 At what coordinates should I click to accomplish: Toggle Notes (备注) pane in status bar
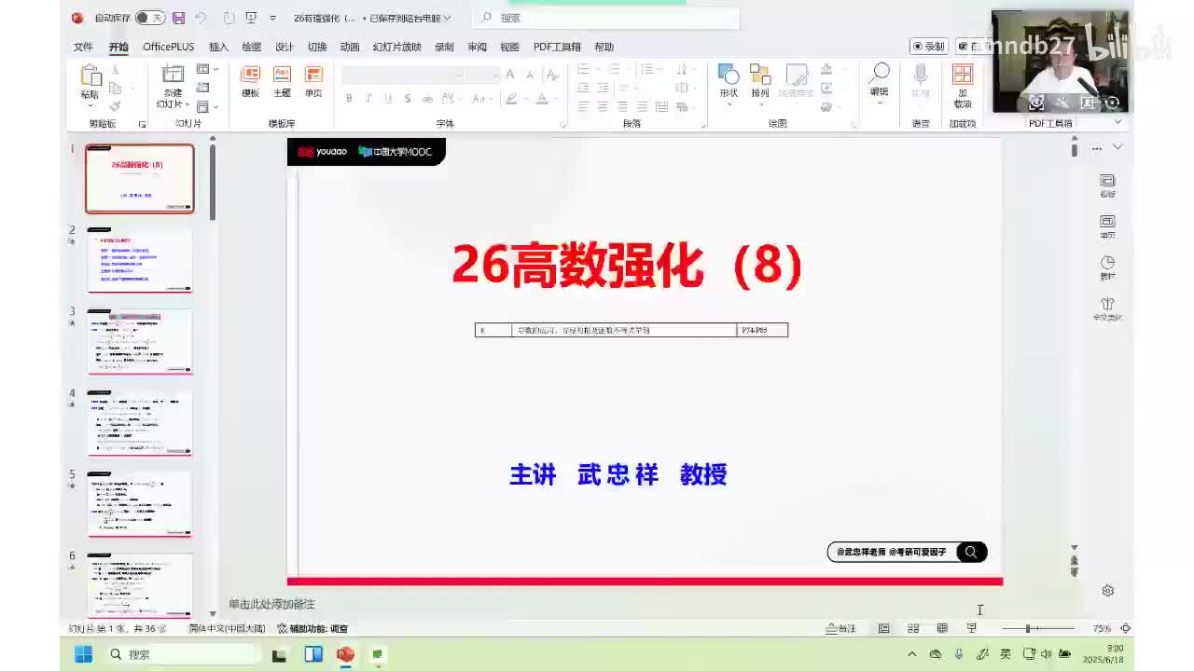[x=840, y=629]
